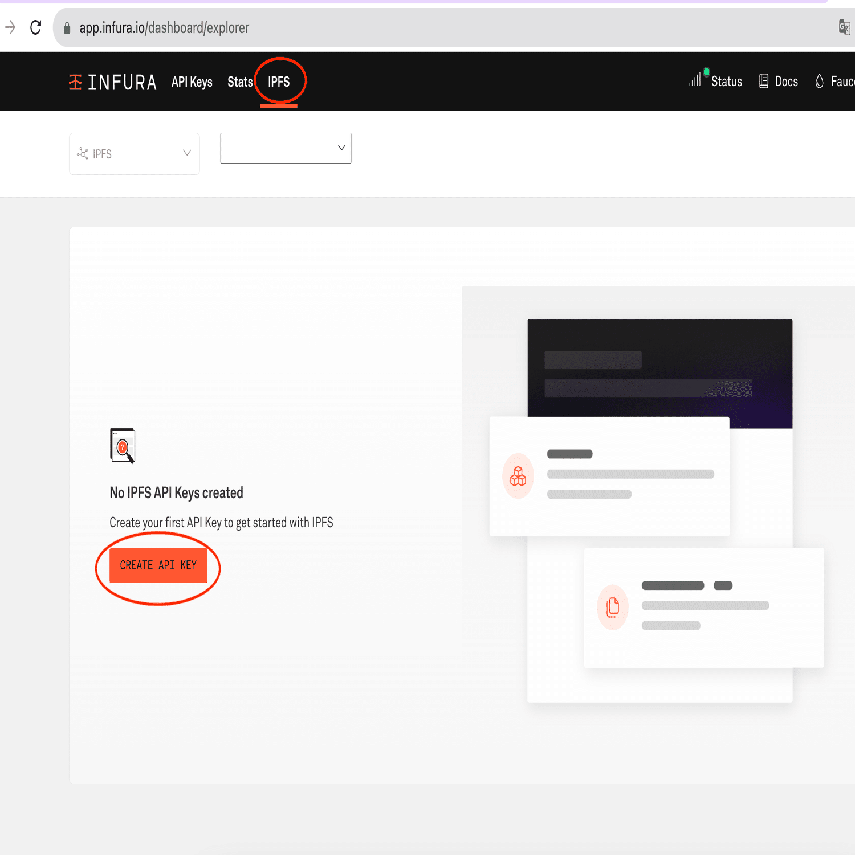Switch to the IPFS tab
Image resolution: width=855 pixels, height=855 pixels.
[279, 82]
